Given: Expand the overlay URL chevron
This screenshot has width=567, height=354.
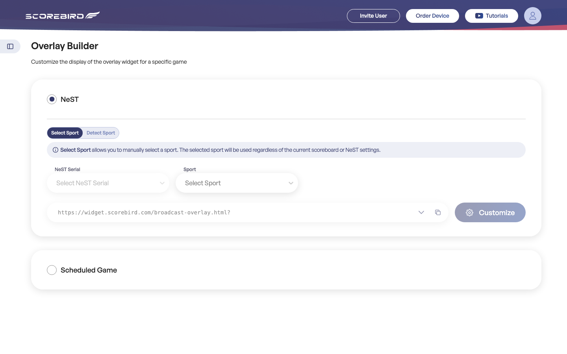Looking at the screenshot, I should coord(421,212).
